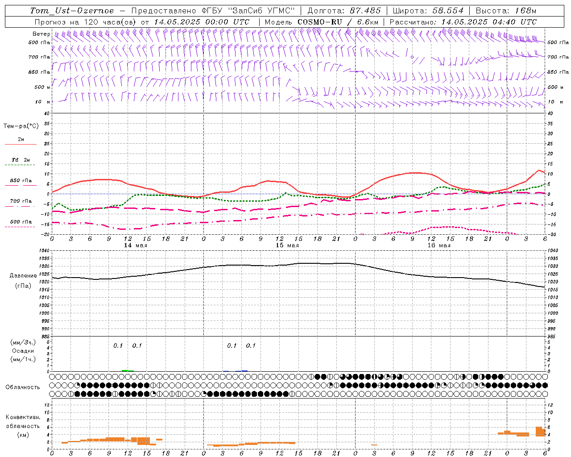Image resolution: width=571 pixels, height=457 pixels.
Task: Click the date label 14 мая
Action: pyautogui.click(x=135, y=245)
